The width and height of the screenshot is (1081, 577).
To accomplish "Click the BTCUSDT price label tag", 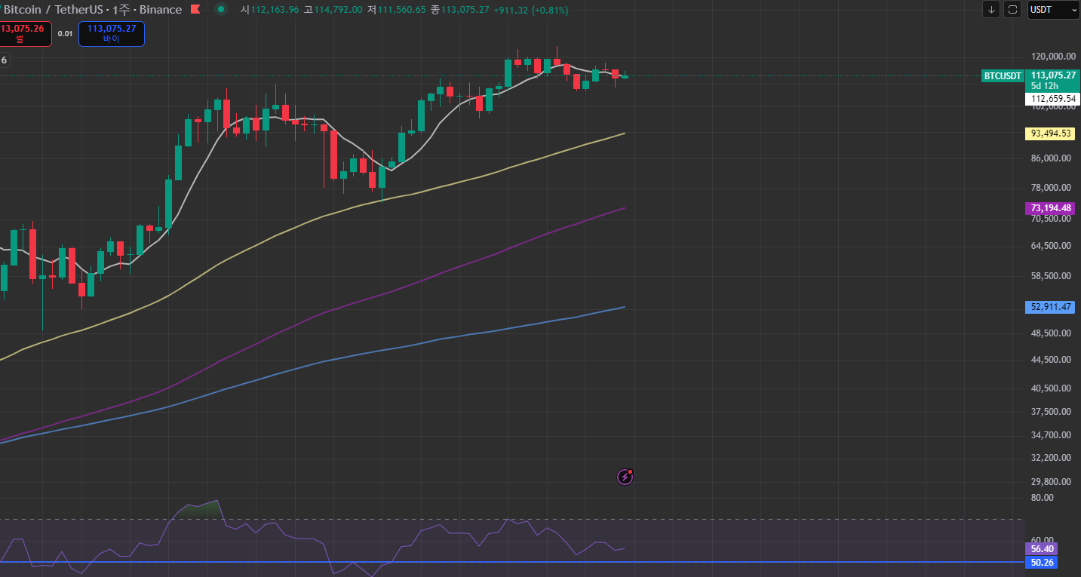I will [1003, 75].
